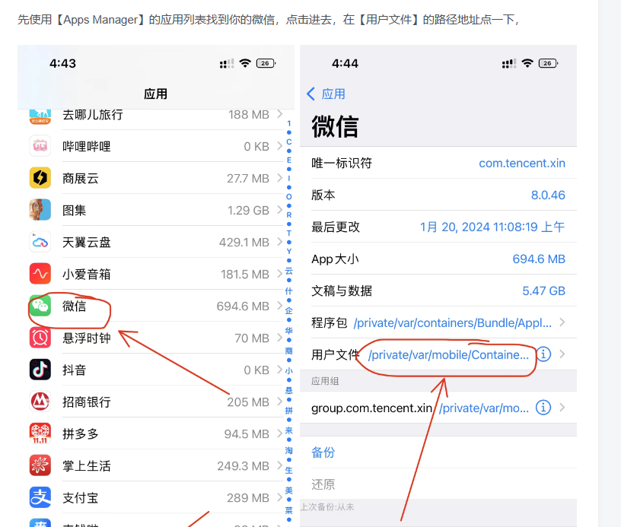This screenshot has height=527, width=621.
Task: Open the 天翼云盘 app icon
Action: (x=40, y=242)
